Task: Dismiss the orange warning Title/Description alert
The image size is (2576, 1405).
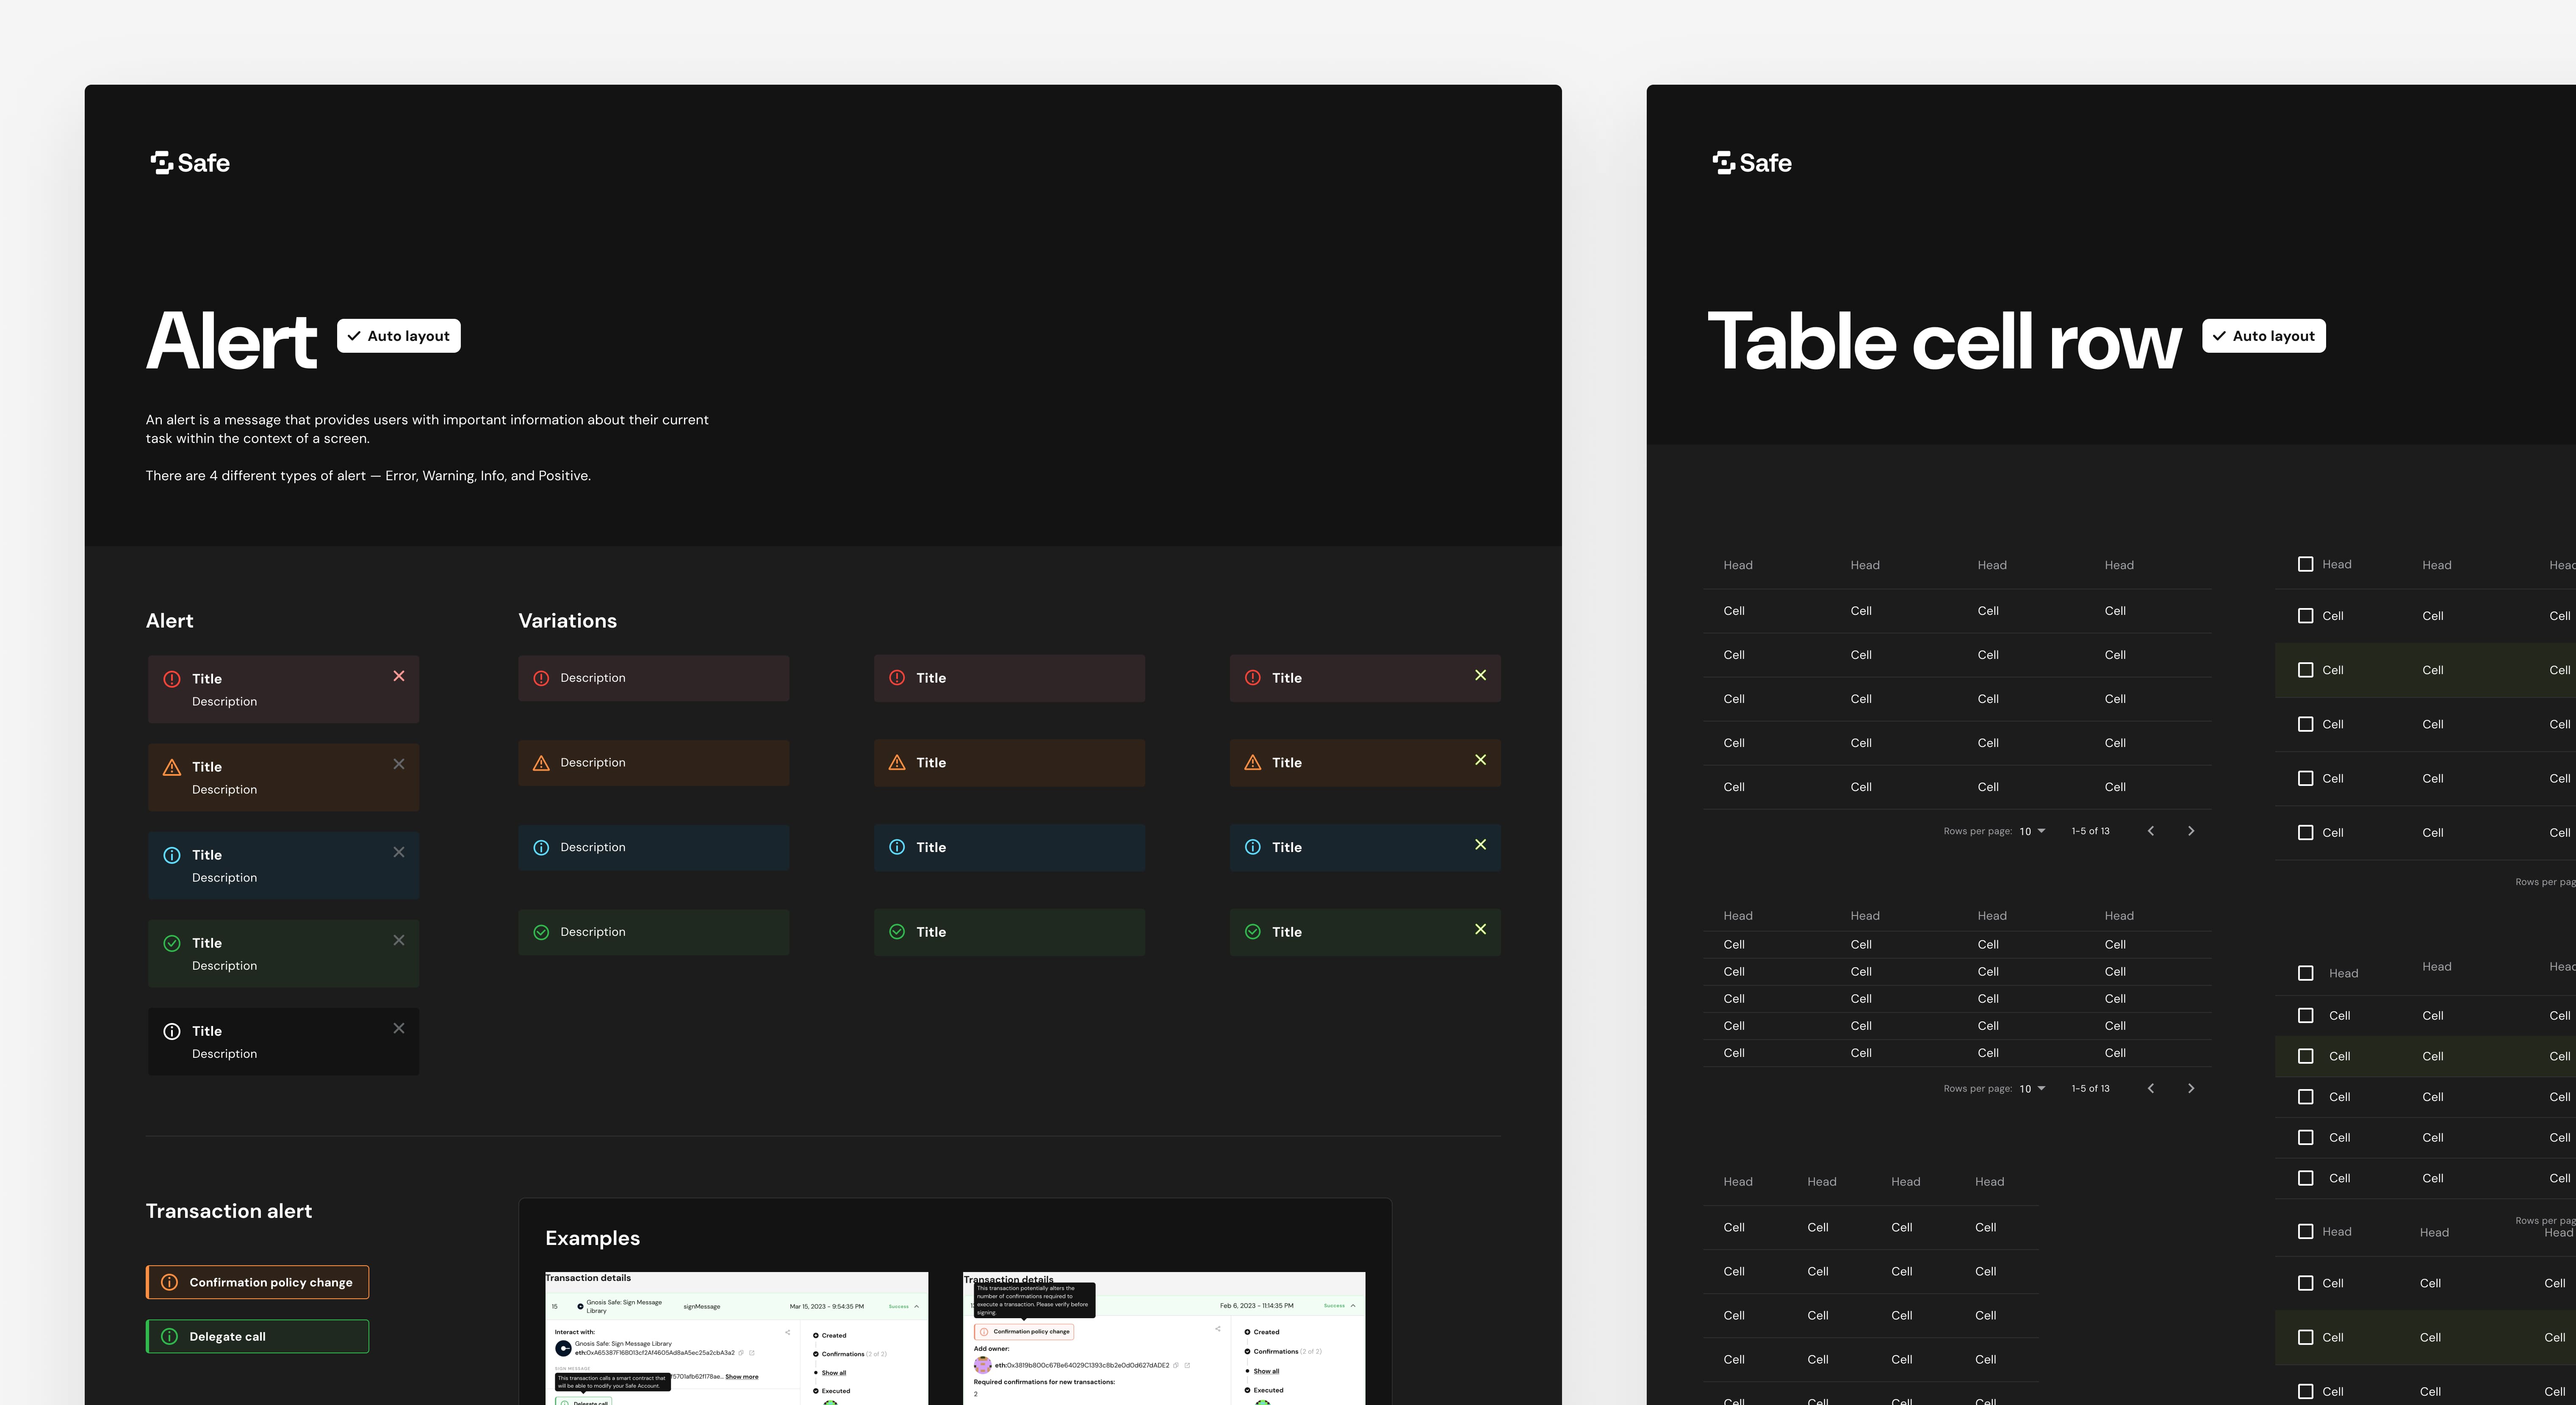Action: (399, 764)
